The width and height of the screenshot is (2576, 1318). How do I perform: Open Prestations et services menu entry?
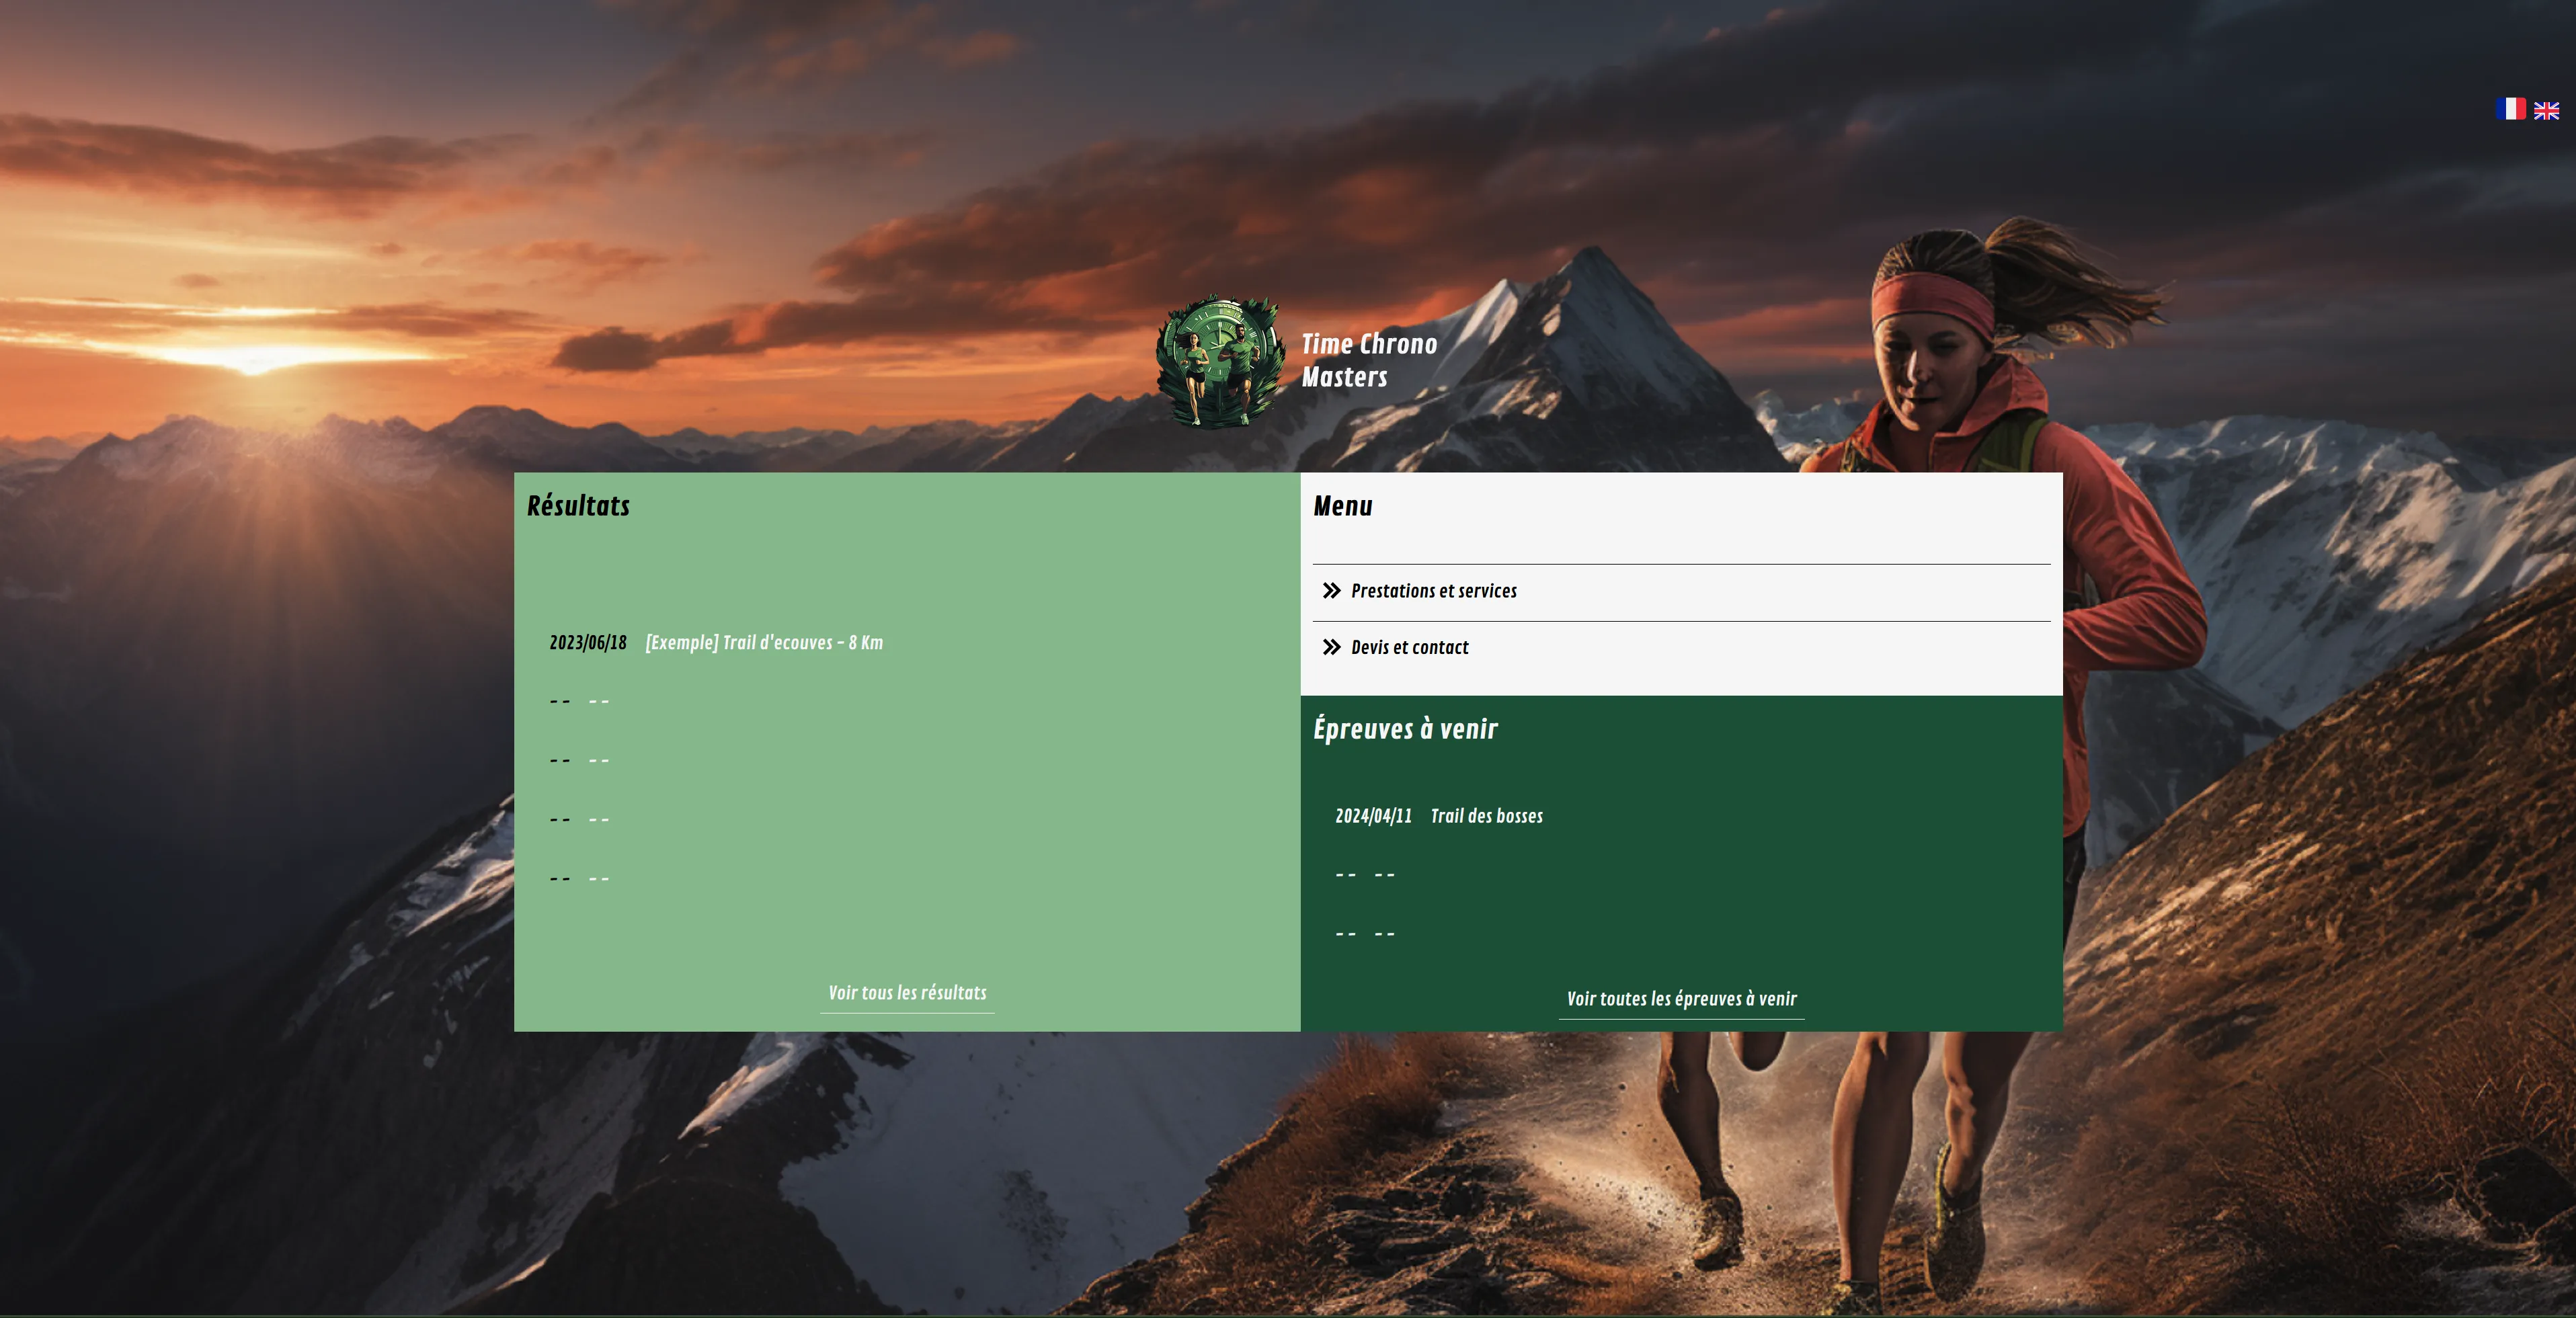tap(1433, 591)
